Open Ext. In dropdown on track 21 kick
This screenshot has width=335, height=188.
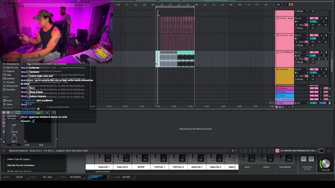pos(302,18)
